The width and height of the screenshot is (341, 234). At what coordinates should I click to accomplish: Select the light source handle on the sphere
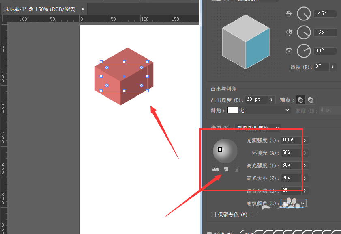(x=220, y=149)
